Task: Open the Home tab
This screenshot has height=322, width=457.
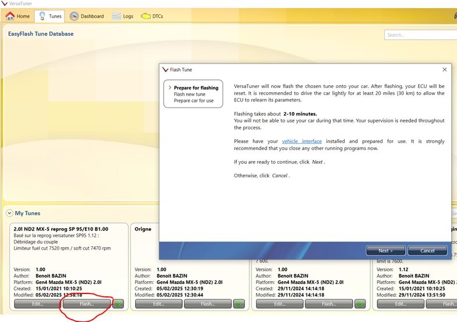Action: tap(18, 16)
